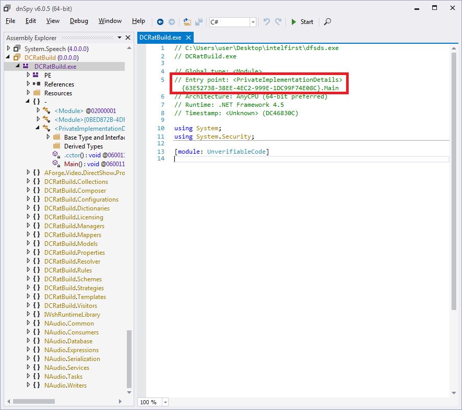Click the <PrivateImplementationDetails> class icon

46,128
